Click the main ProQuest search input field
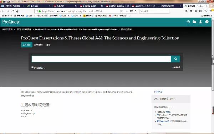This screenshot has height=134, width=214. point(101,59)
